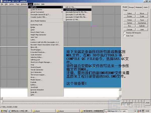
Task: Switch to the MilkShape 3D taskbar button
Action: (x=116, y=111)
